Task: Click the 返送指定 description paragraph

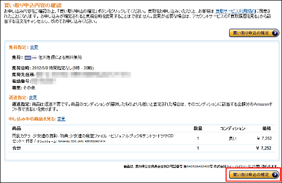Action: point(142,107)
